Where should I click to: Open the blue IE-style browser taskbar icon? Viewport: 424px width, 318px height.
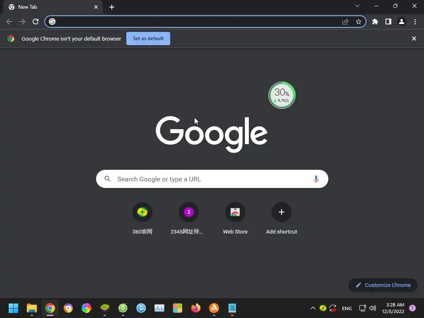pyautogui.click(x=141, y=308)
